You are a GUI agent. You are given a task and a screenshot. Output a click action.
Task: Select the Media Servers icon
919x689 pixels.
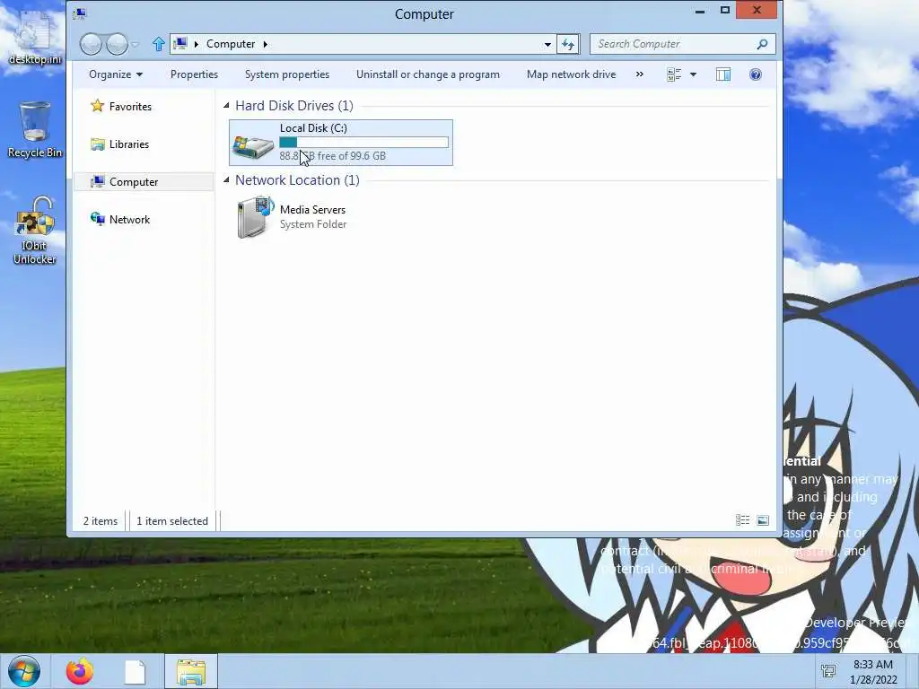pyautogui.click(x=256, y=217)
